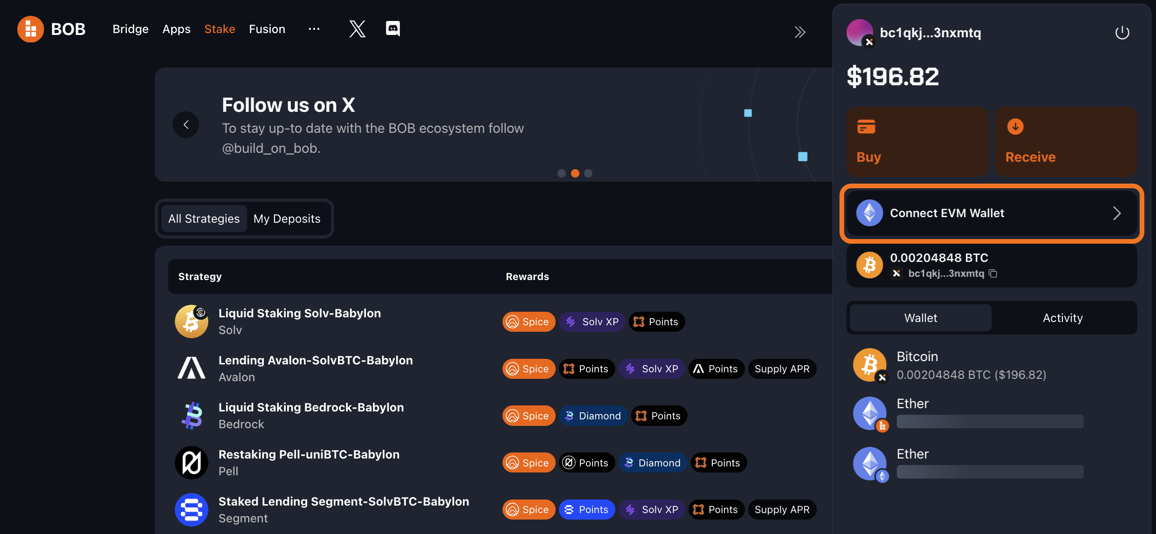Switch to the My Deposits toggle option
Image resolution: width=1156 pixels, height=534 pixels.
click(x=287, y=218)
